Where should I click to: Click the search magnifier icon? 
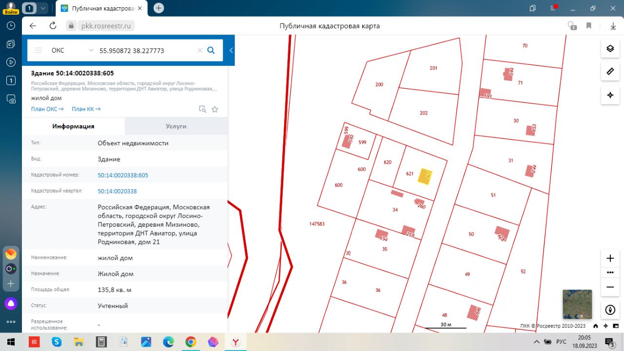click(211, 50)
